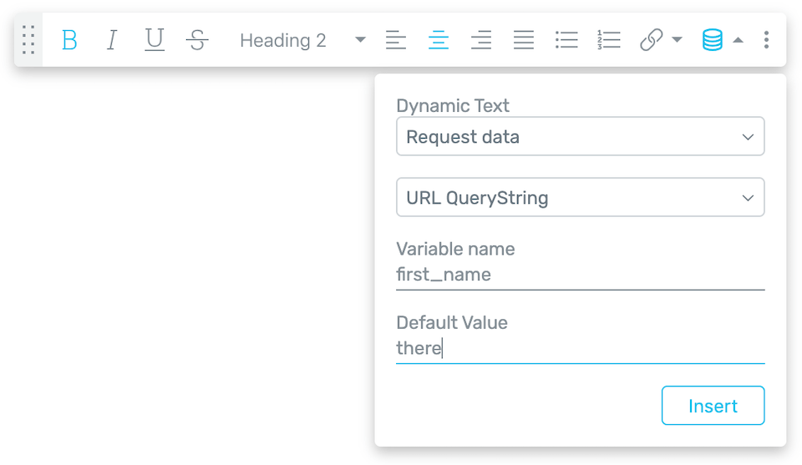Image resolution: width=802 pixels, height=465 pixels.
Task: Toggle bold formatting
Action: pos(69,40)
